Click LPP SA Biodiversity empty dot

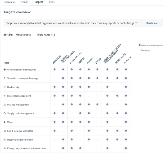tap(98, 87)
